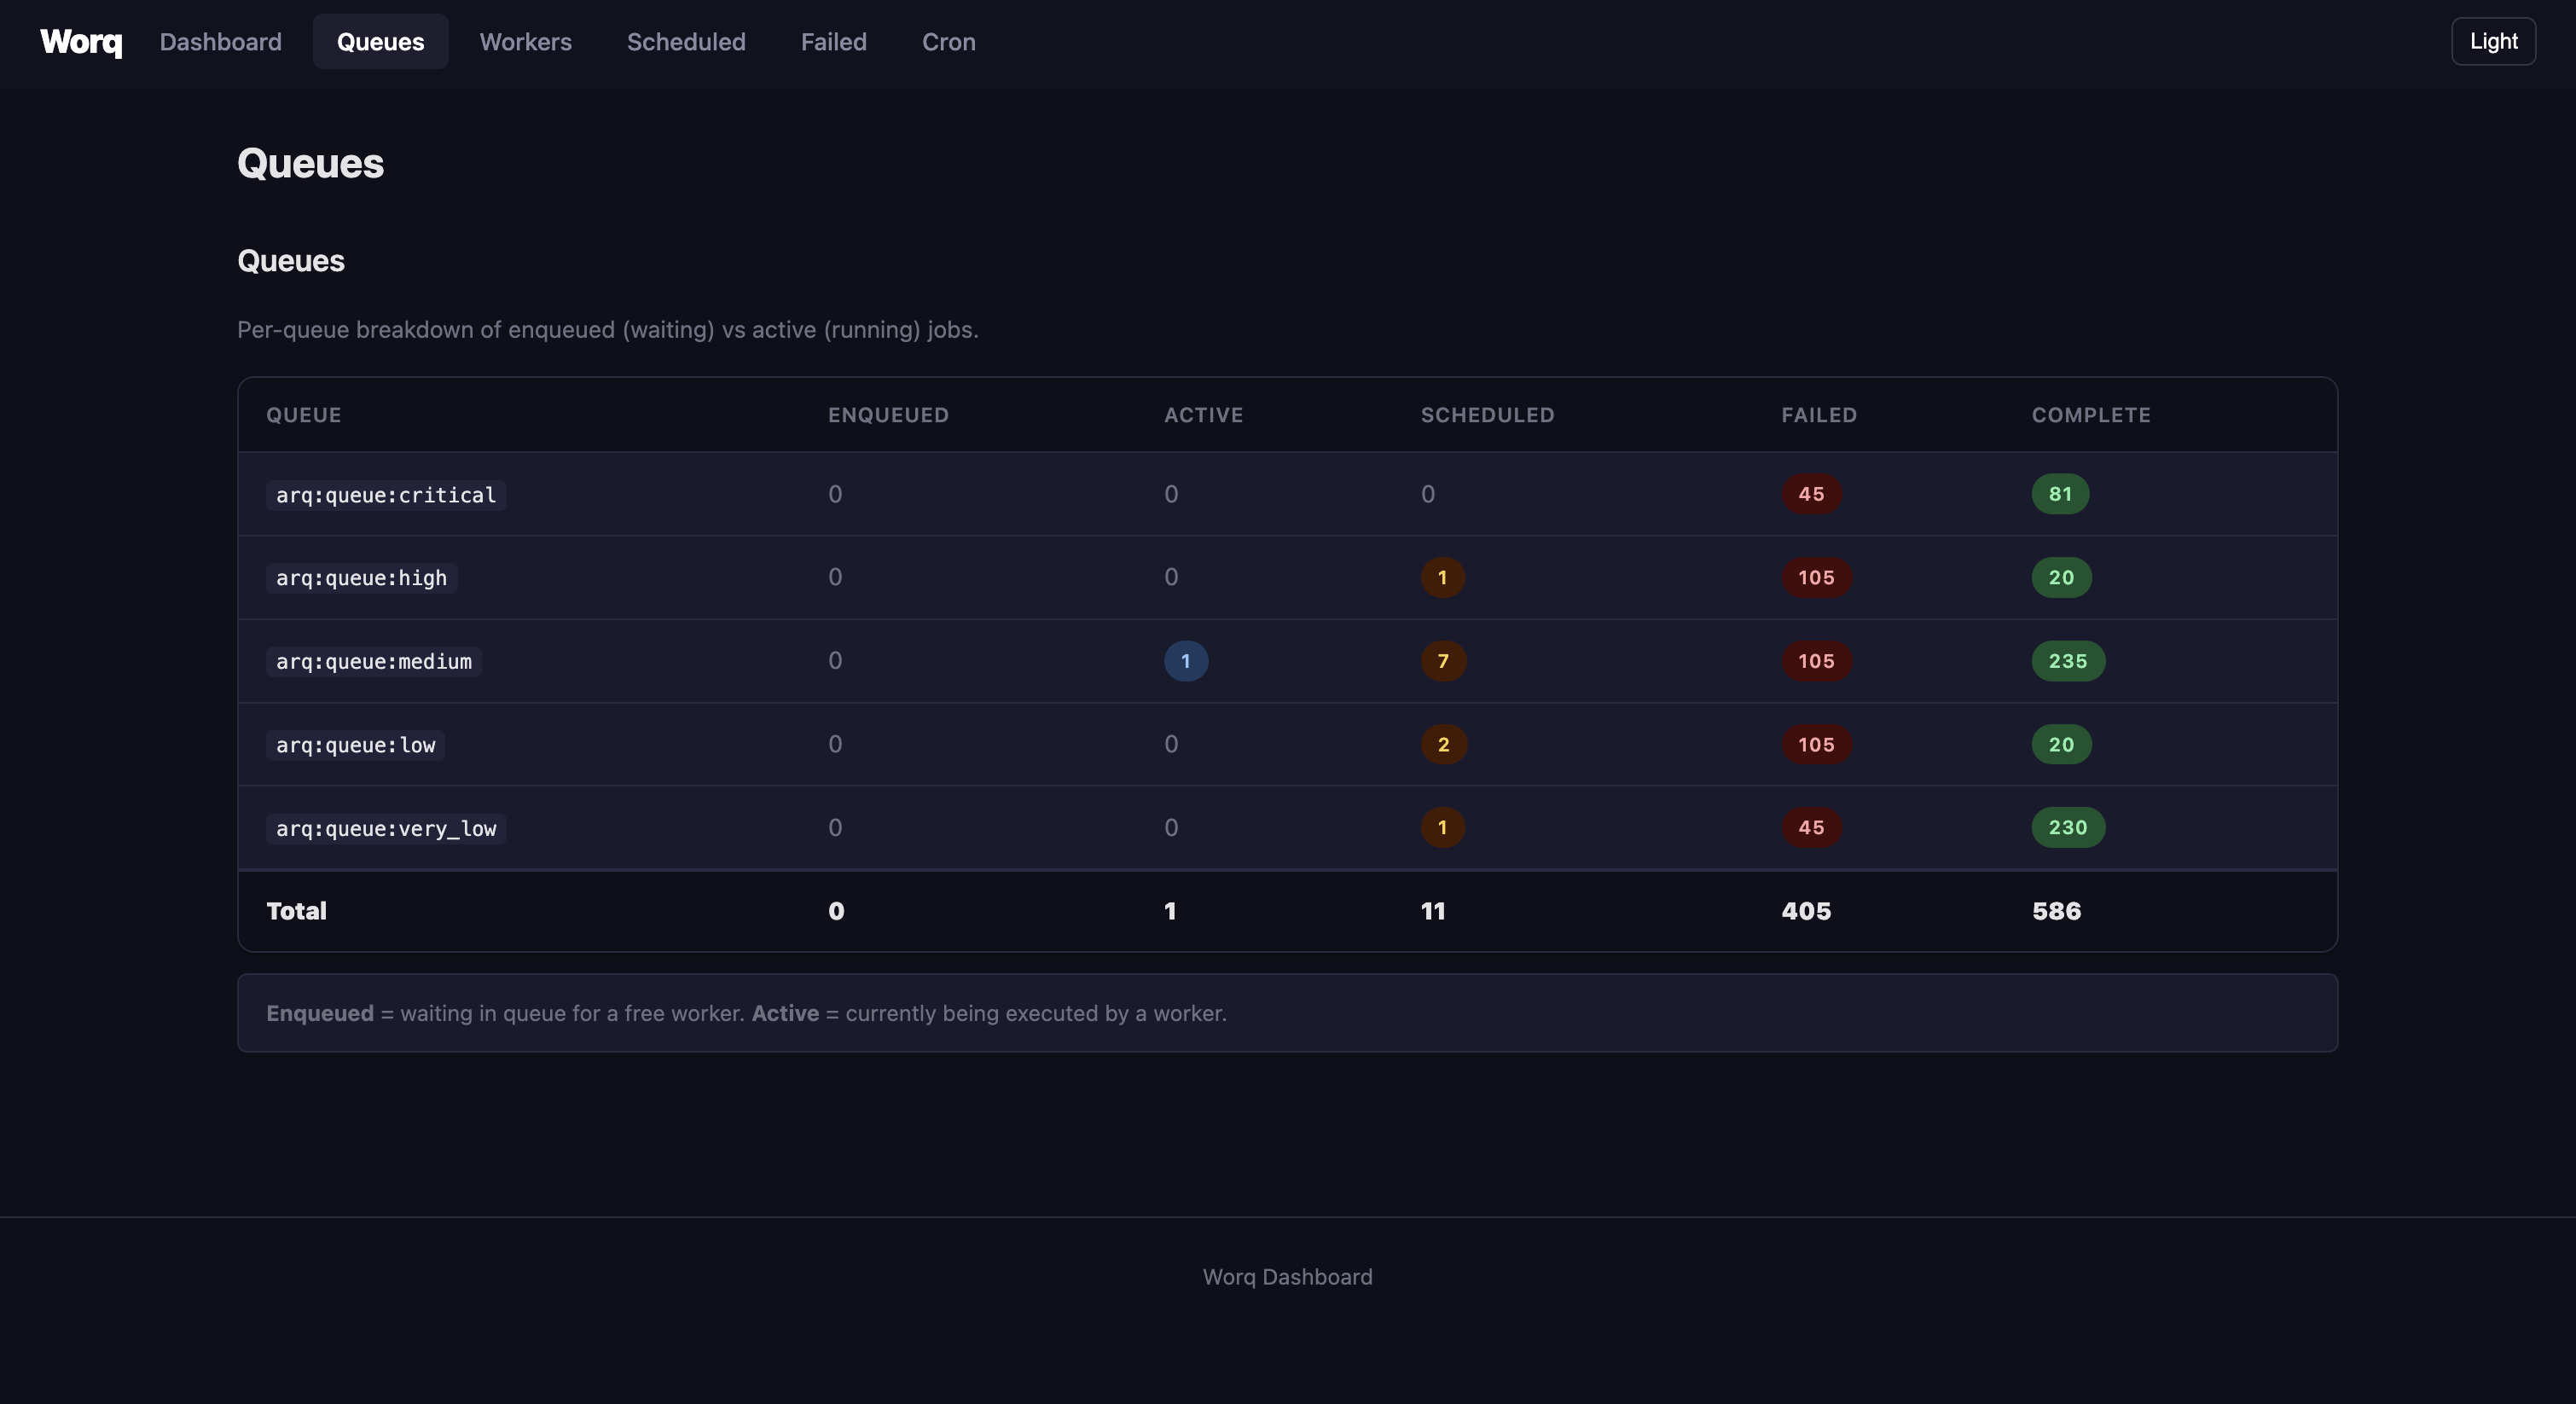The width and height of the screenshot is (2576, 1404).
Task: Click complete badge 81 in critical row
Action: click(x=2060, y=494)
